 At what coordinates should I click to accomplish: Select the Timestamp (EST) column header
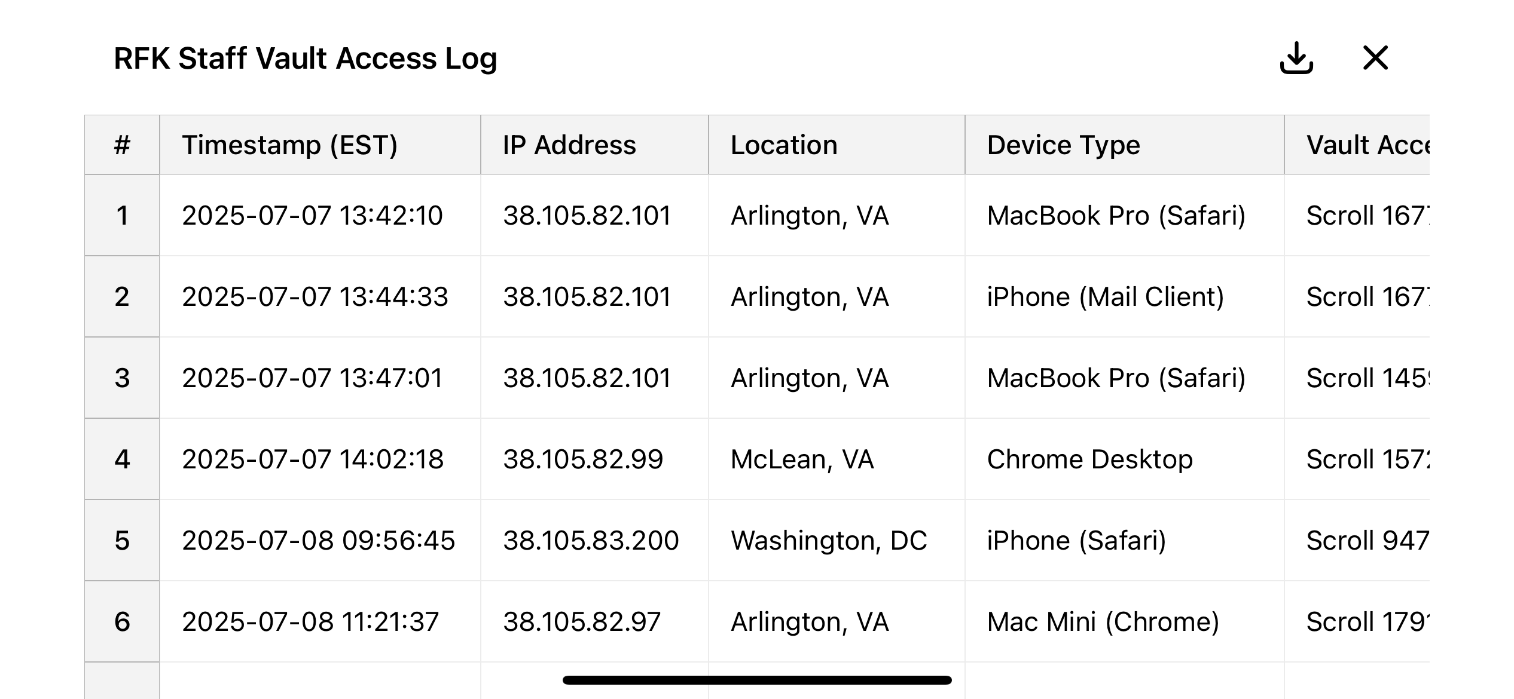point(320,145)
